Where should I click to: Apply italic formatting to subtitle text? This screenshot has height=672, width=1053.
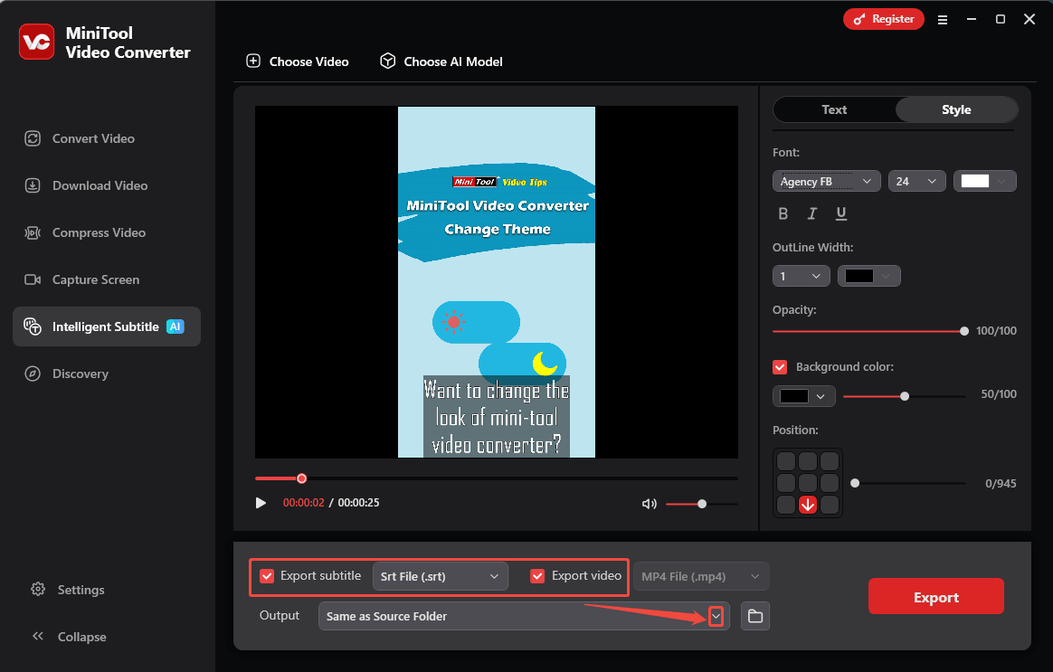click(x=812, y=213)
